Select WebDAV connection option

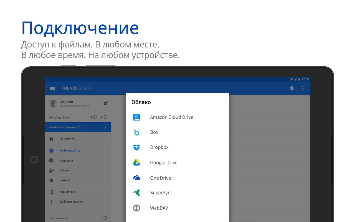coord(159,208)
